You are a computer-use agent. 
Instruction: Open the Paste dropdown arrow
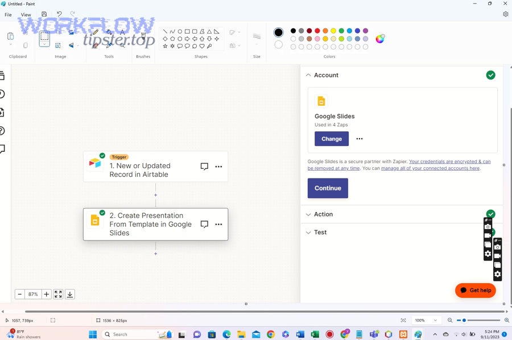[10, 44]
